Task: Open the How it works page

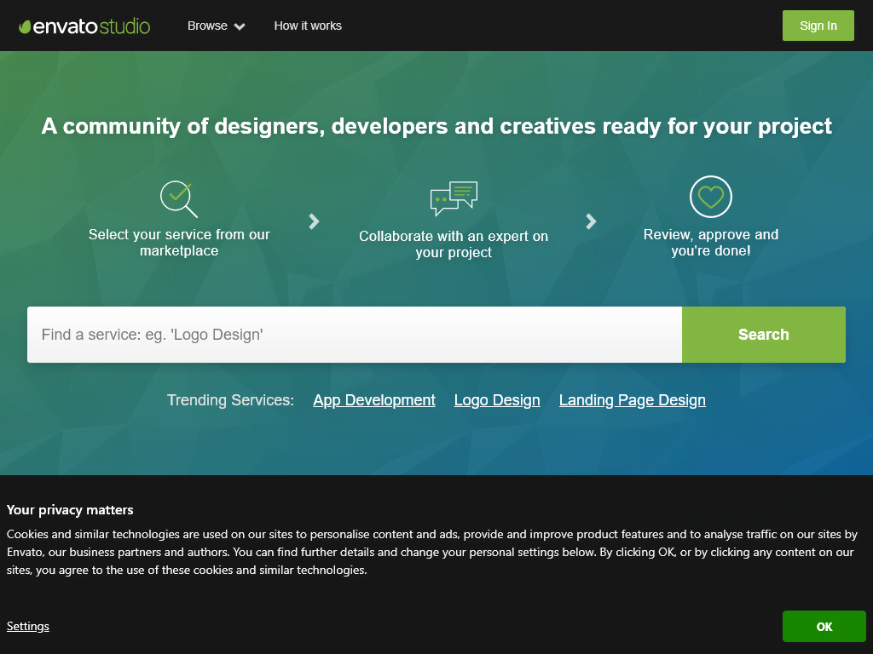Action: (x=307, y=26)
